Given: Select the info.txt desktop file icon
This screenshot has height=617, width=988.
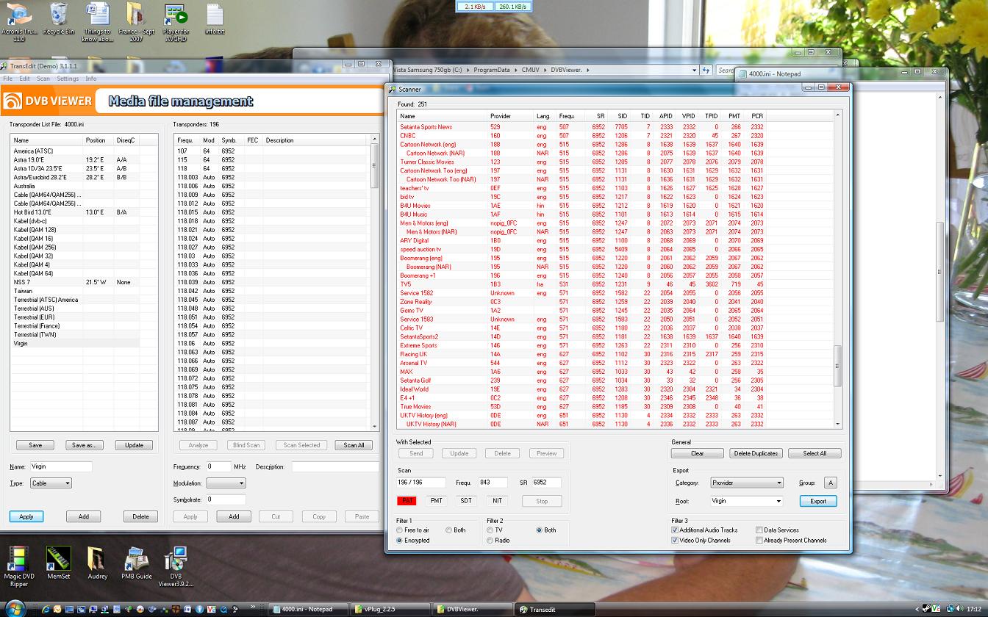Looking at the screenshot, I should click(215, 19).
